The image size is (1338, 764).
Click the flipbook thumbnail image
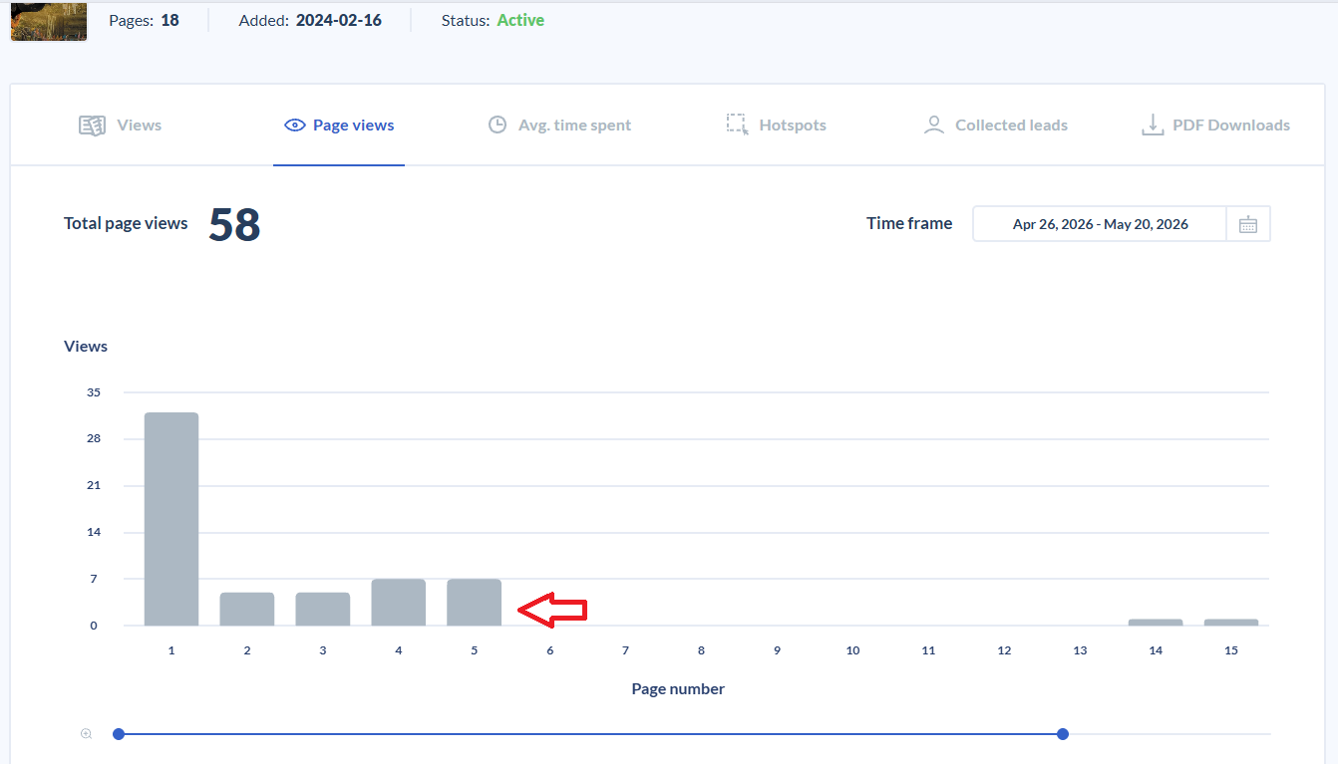point(49,21)
